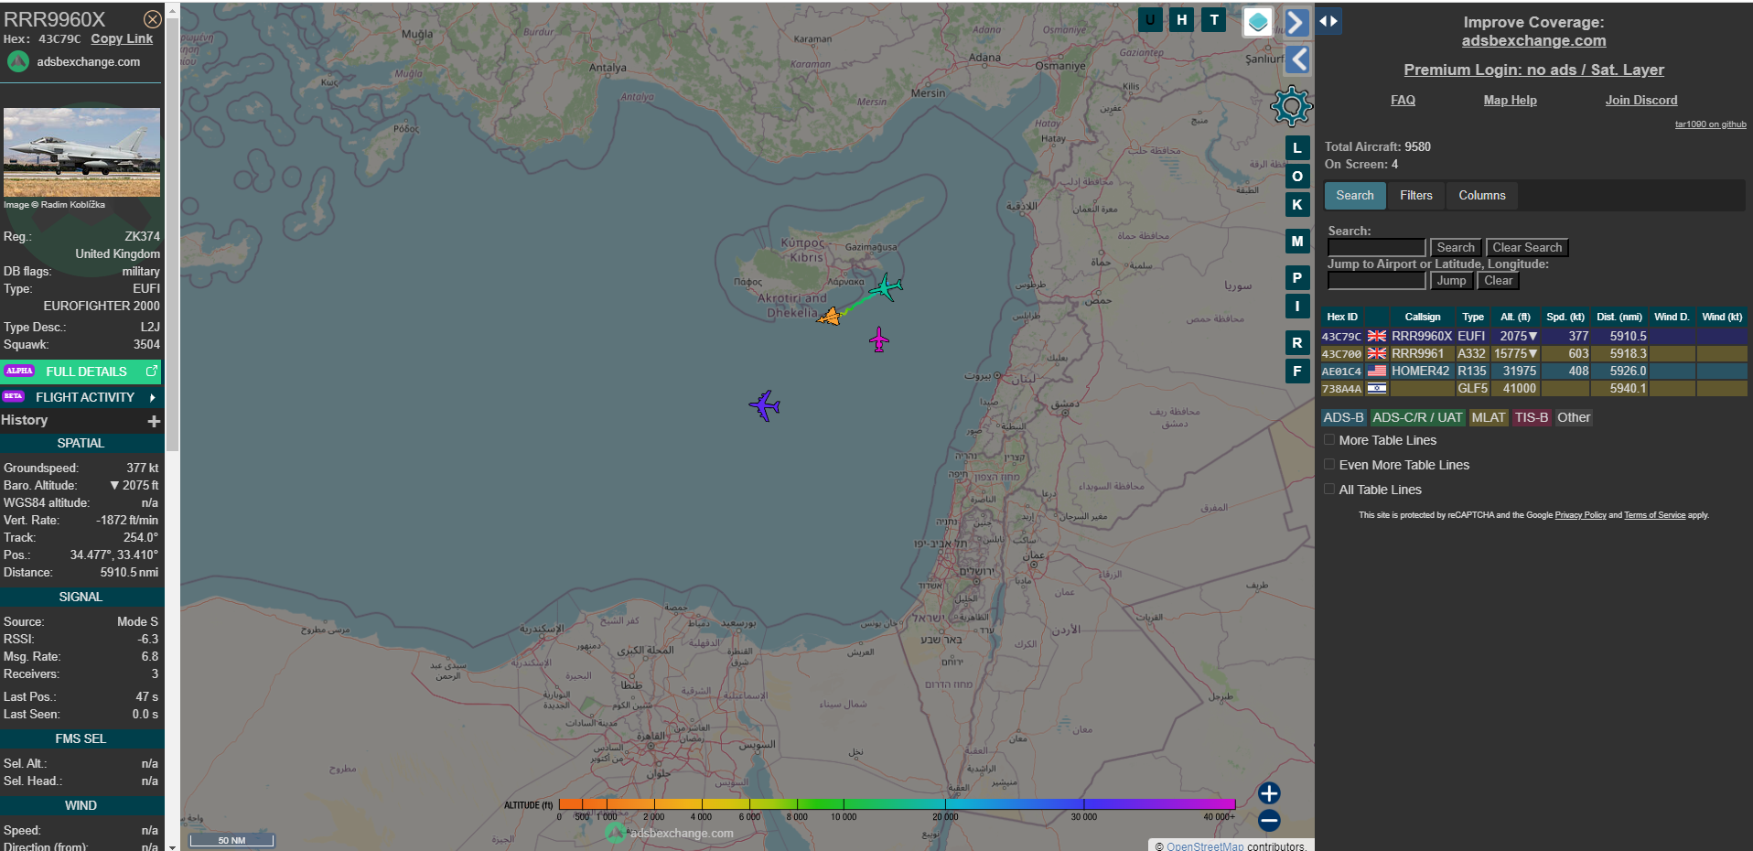
Task: Open the map layers selector icon
Action: [x=1258, y=21]
